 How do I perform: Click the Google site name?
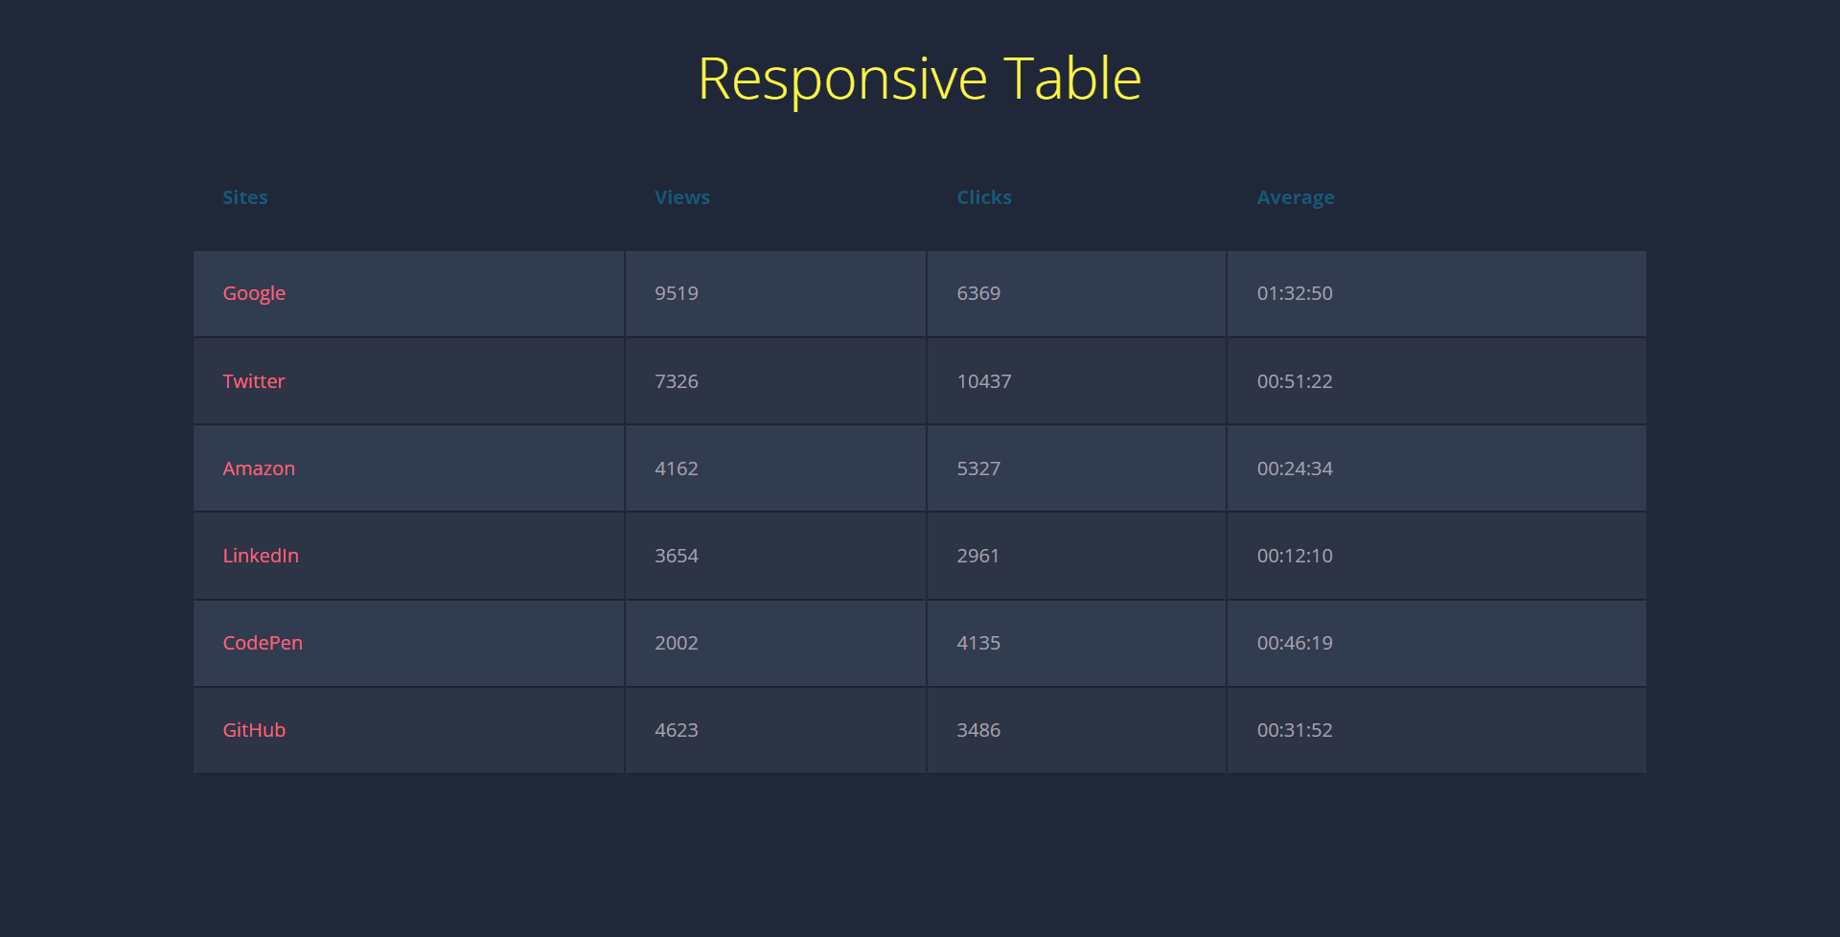click(254, 293)
